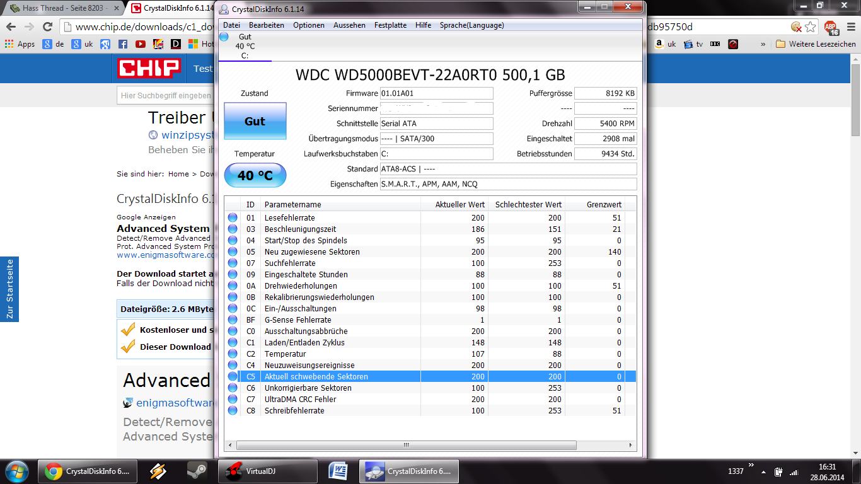Select the Laden/Entladen Zyklus row
This screenshot has height=484, width=861.
pyautogui.click(x=430, y=342)
